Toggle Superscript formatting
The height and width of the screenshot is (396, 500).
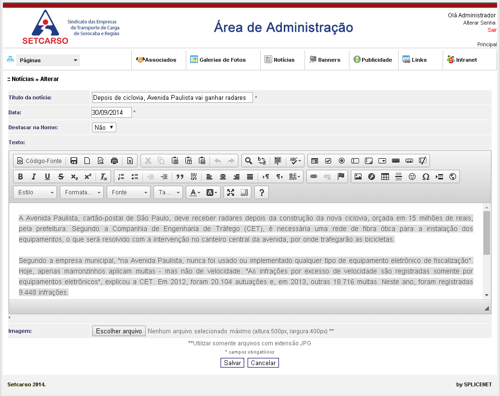[x=88, y=177]
